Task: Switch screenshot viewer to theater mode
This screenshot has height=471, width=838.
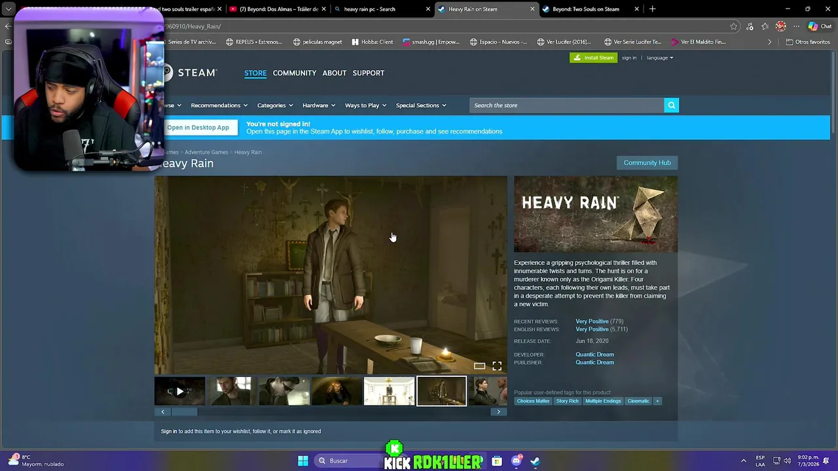Action: coord(479,366)
